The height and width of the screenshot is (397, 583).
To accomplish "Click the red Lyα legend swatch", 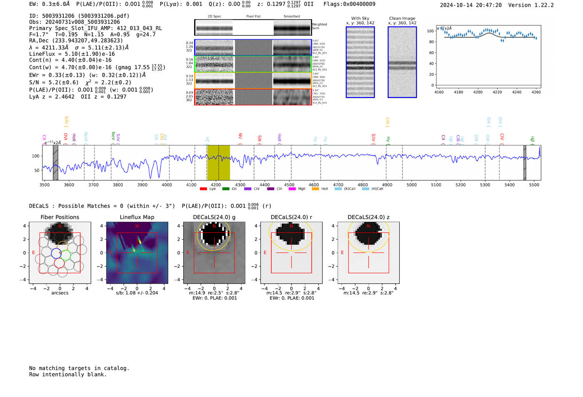I will click(203, 189).
